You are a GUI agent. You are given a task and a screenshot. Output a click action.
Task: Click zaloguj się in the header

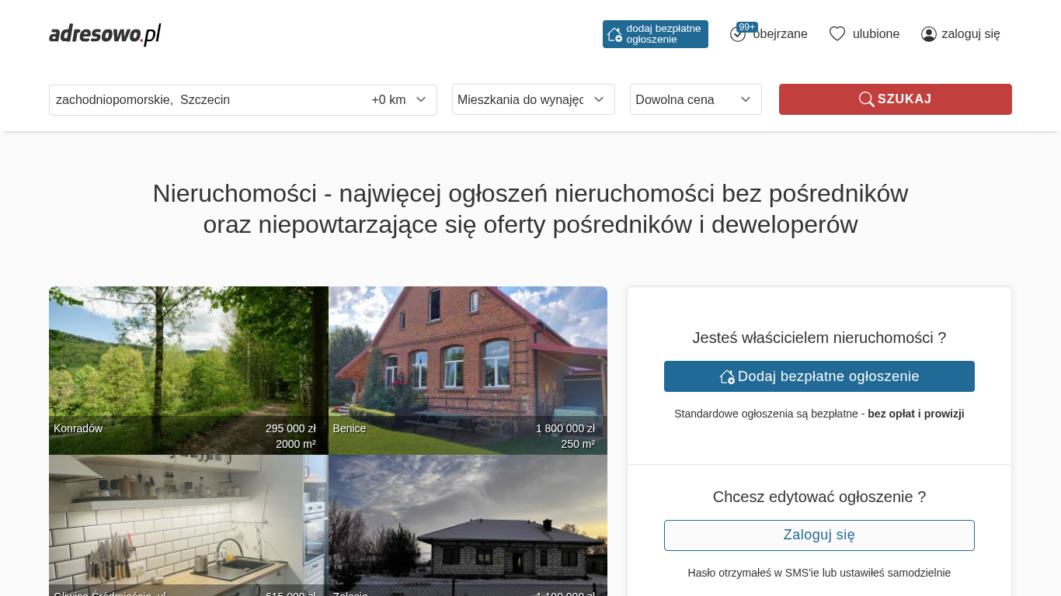(970, 34)
